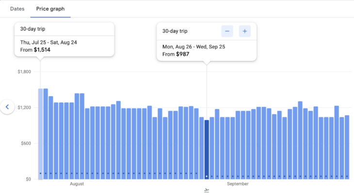Viewport: 354px width, 196px height.
Task: Click the $987 price in tooltip
Action: [x=183, y=54]
